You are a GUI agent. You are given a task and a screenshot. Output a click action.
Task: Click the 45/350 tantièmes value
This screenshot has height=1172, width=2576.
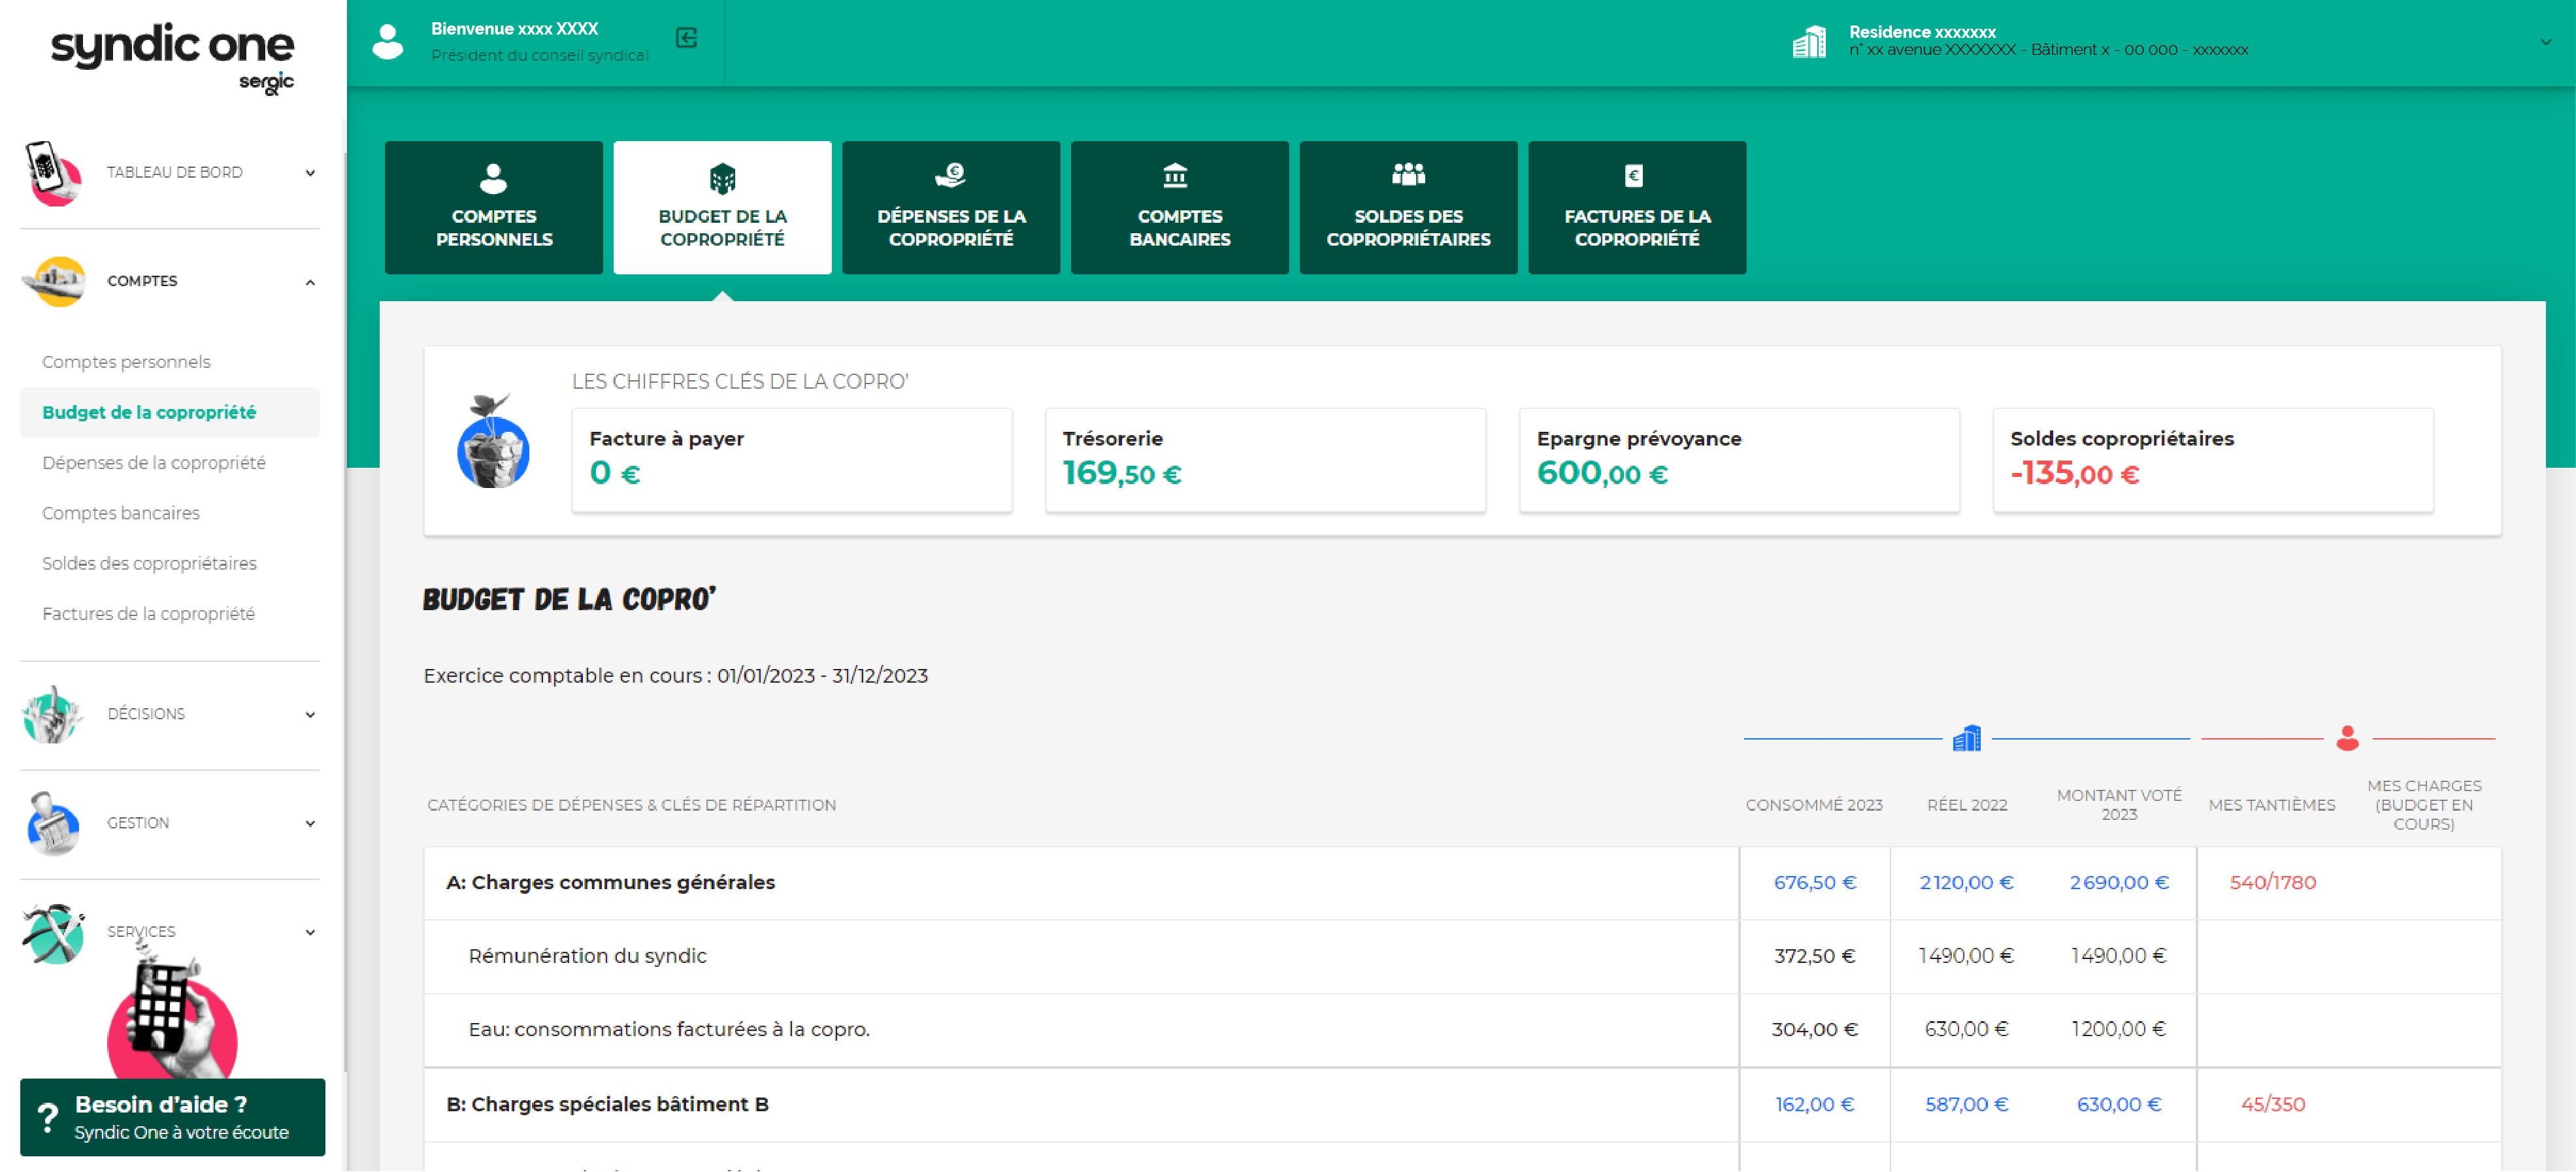coord(2272,1105)
